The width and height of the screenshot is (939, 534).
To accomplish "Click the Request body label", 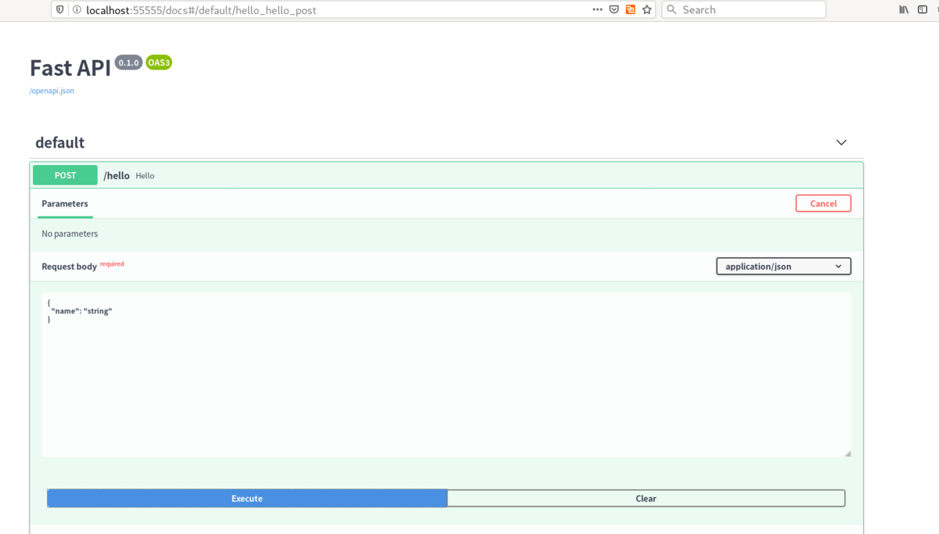I will pos(69,267).
